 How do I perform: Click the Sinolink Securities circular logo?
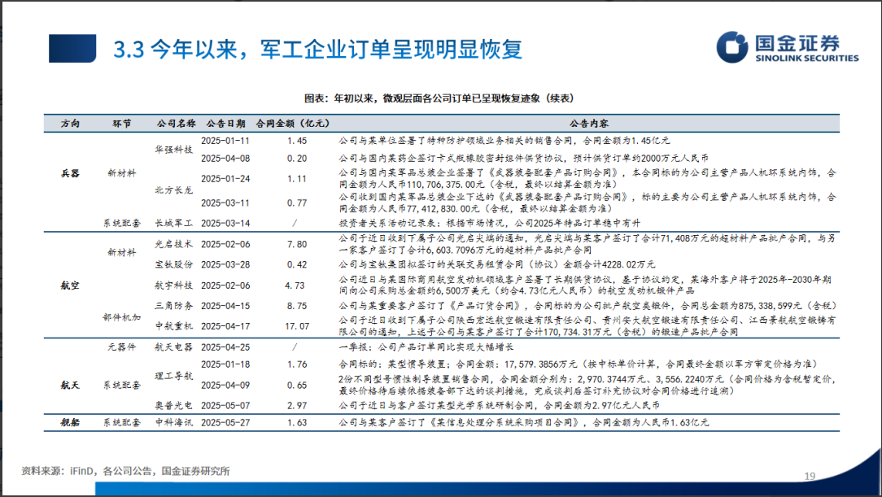click(x=733, y=47)
